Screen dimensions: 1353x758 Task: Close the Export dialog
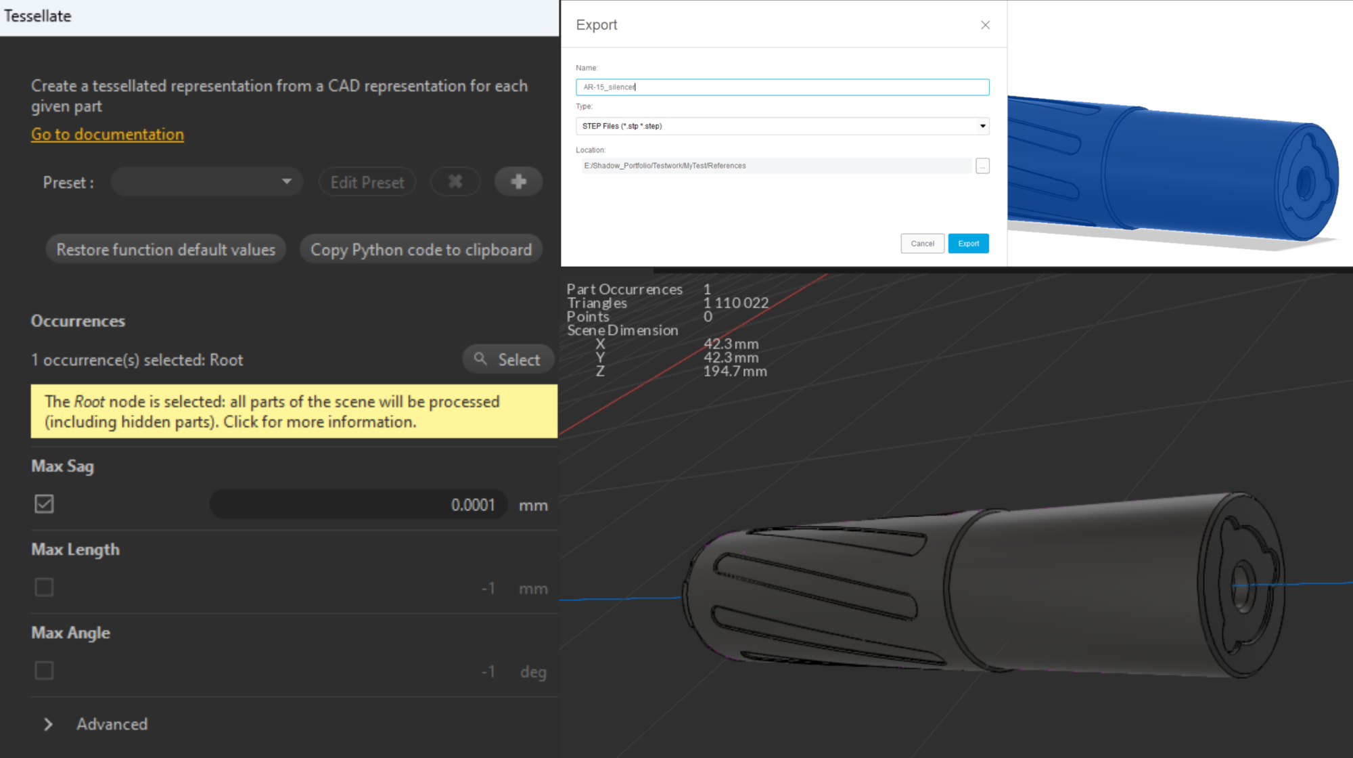(x=985, y=25)
